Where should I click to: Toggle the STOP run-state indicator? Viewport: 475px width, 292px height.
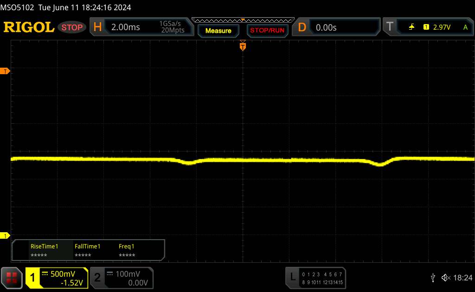pyautogui.click(x=72, y=27)
